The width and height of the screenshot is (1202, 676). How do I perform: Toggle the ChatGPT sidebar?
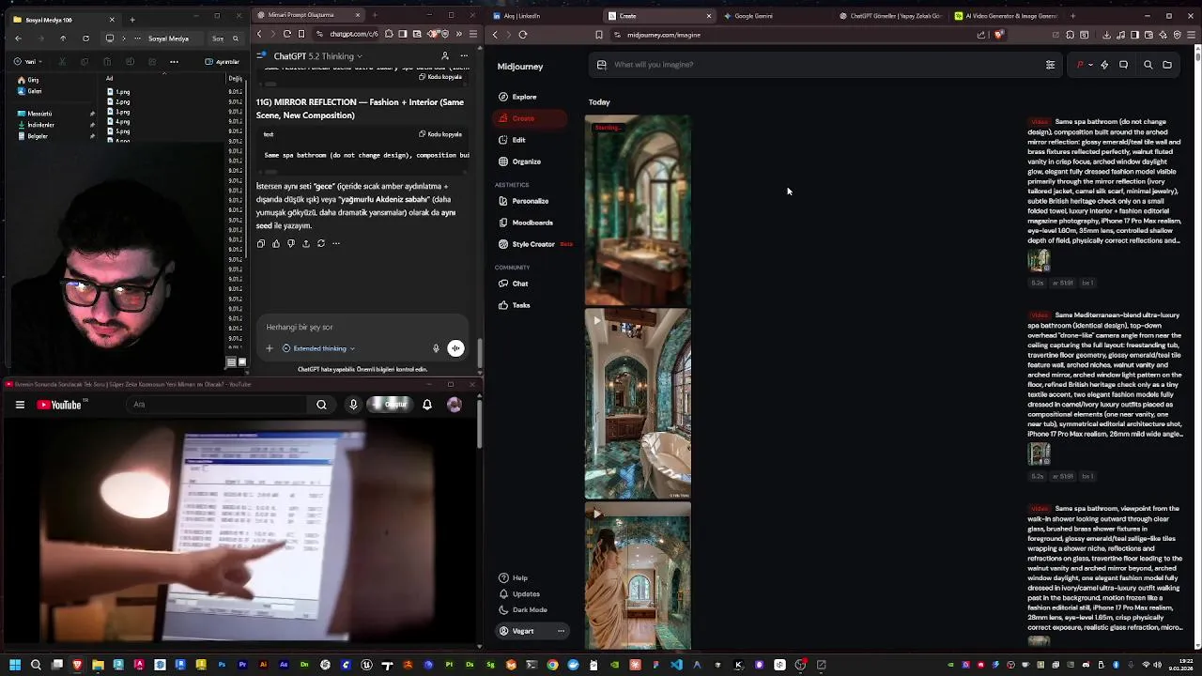[261, 56]
